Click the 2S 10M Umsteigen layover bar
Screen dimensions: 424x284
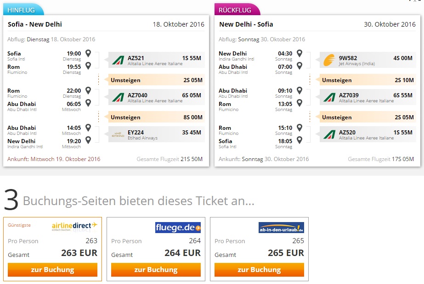(368, 80)
